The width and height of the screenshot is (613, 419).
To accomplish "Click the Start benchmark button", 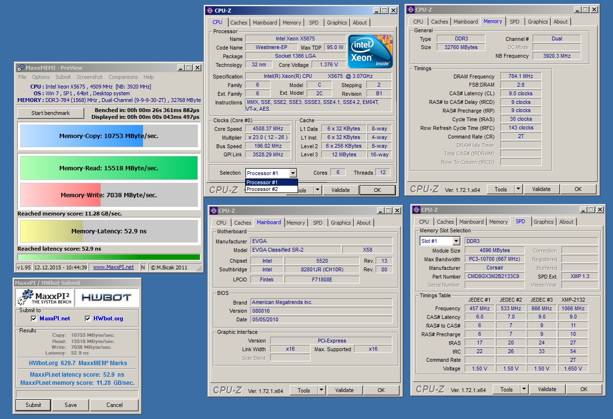I will point(51,113).
